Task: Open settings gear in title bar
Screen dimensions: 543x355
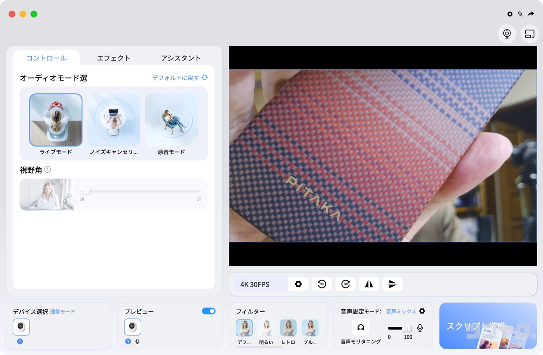Action: point(510,14)
